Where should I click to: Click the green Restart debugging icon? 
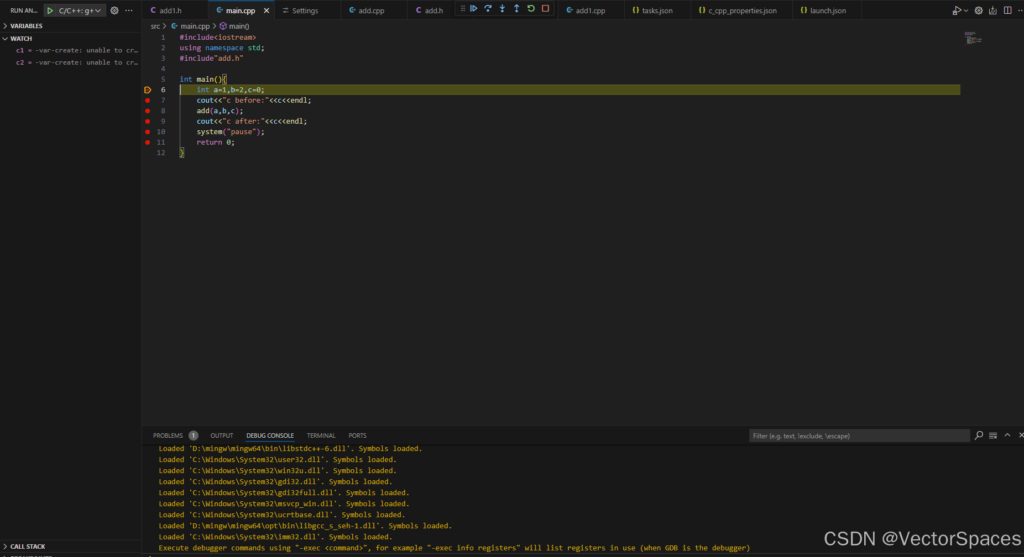click(x=530, y=8)
